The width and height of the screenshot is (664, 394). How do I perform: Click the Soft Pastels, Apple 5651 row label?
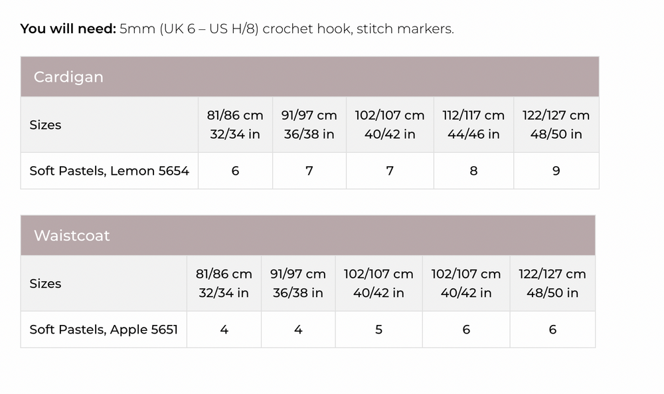coord(104,330)
